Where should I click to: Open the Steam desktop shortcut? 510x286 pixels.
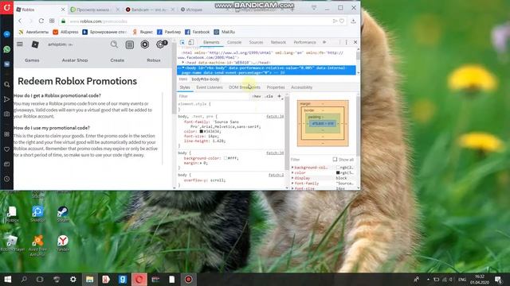63,214
